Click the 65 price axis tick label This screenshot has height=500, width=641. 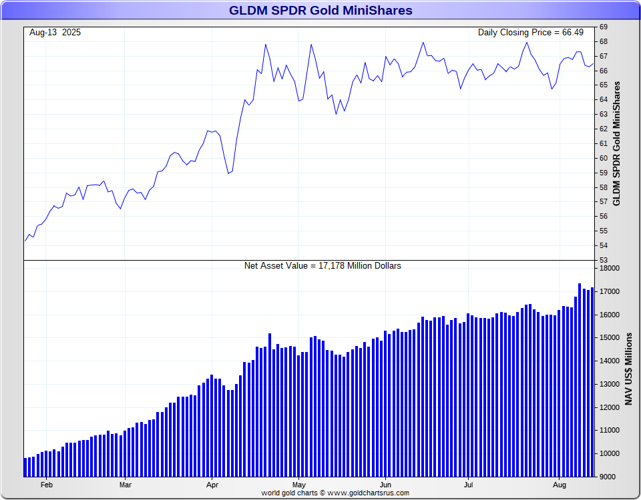pyautogui.click(x=604, y=85)
